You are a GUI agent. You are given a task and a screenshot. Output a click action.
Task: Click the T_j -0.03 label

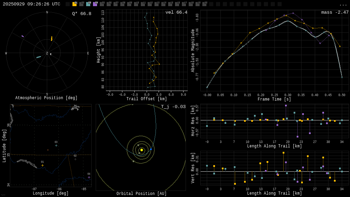pyautogui.click(x=173, y=107)
